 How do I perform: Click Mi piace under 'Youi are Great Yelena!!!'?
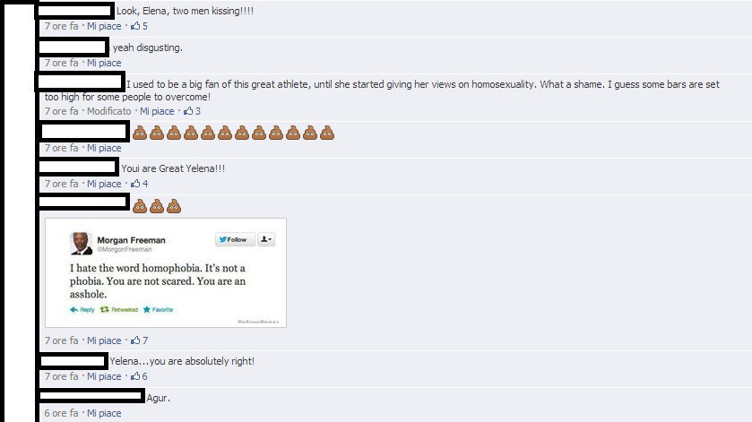(x=104, y=184)
